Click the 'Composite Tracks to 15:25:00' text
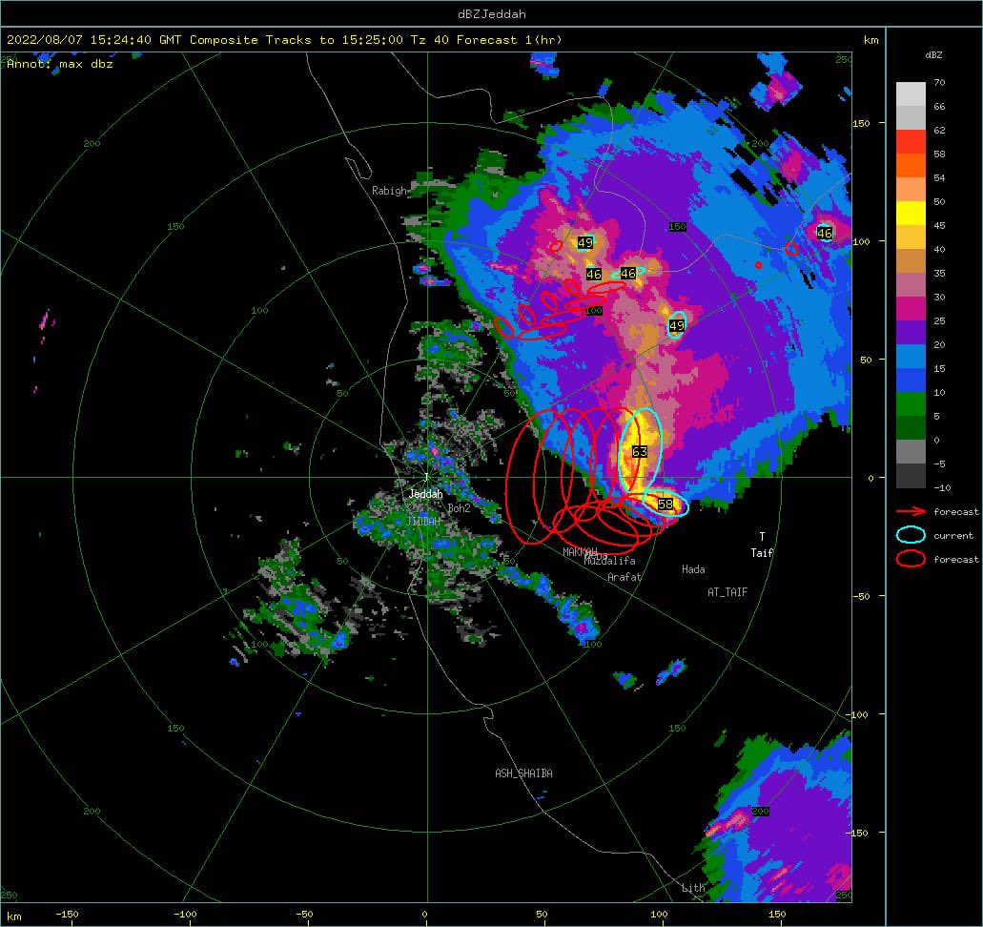 [296, 39]
